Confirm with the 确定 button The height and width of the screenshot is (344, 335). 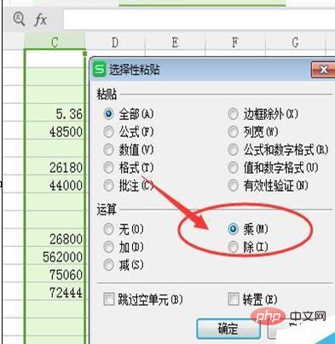(228, 329)
